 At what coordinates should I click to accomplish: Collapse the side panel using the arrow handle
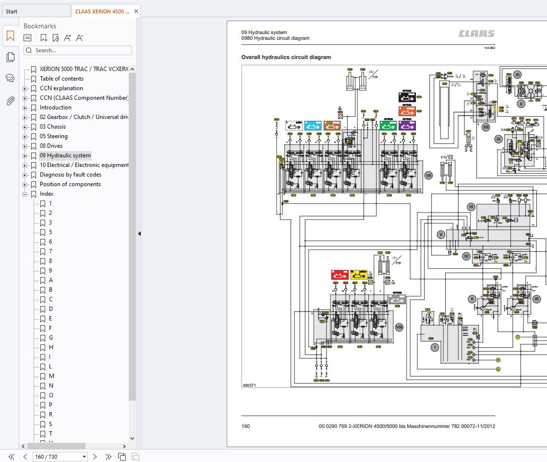pyautogui.click(x=139, y=234)
